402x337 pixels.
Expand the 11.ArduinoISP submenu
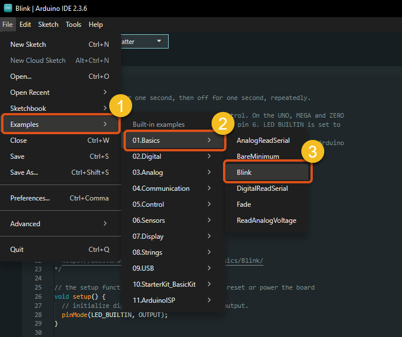tap(173, 300)
